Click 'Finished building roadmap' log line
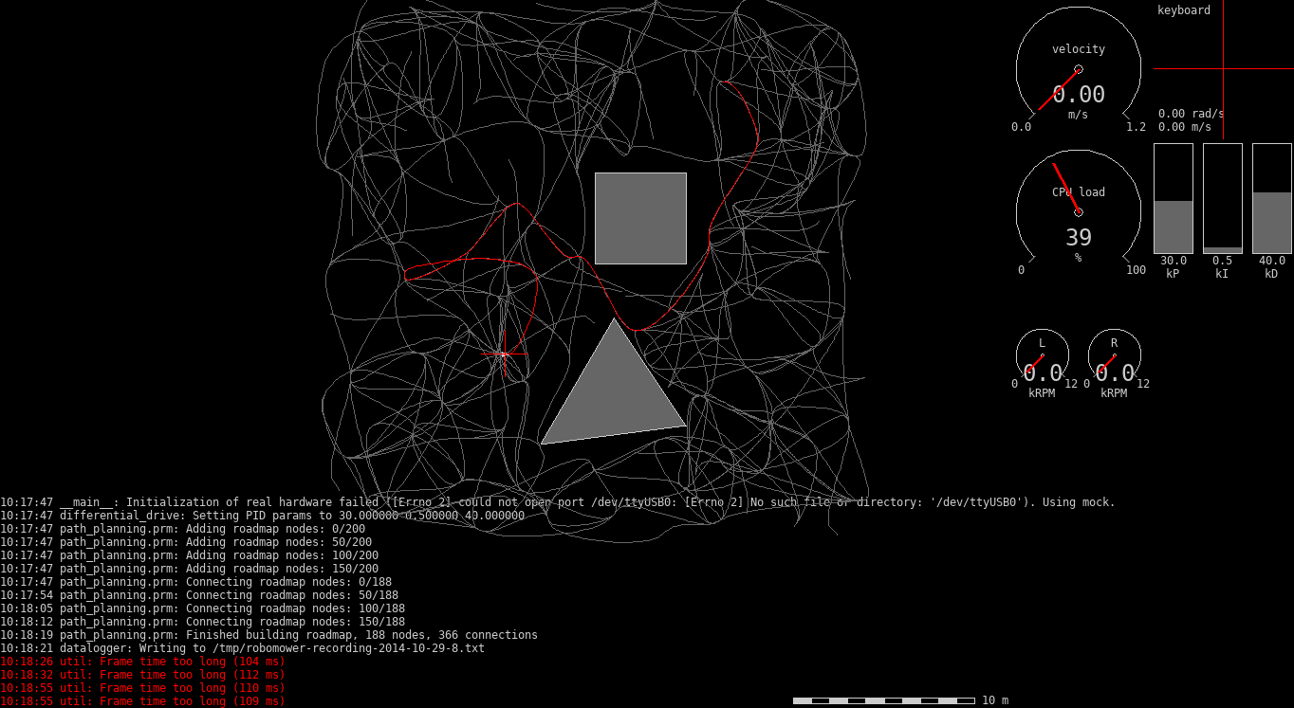Viewport: 1294px width, 708px height. tap(268, 635)
